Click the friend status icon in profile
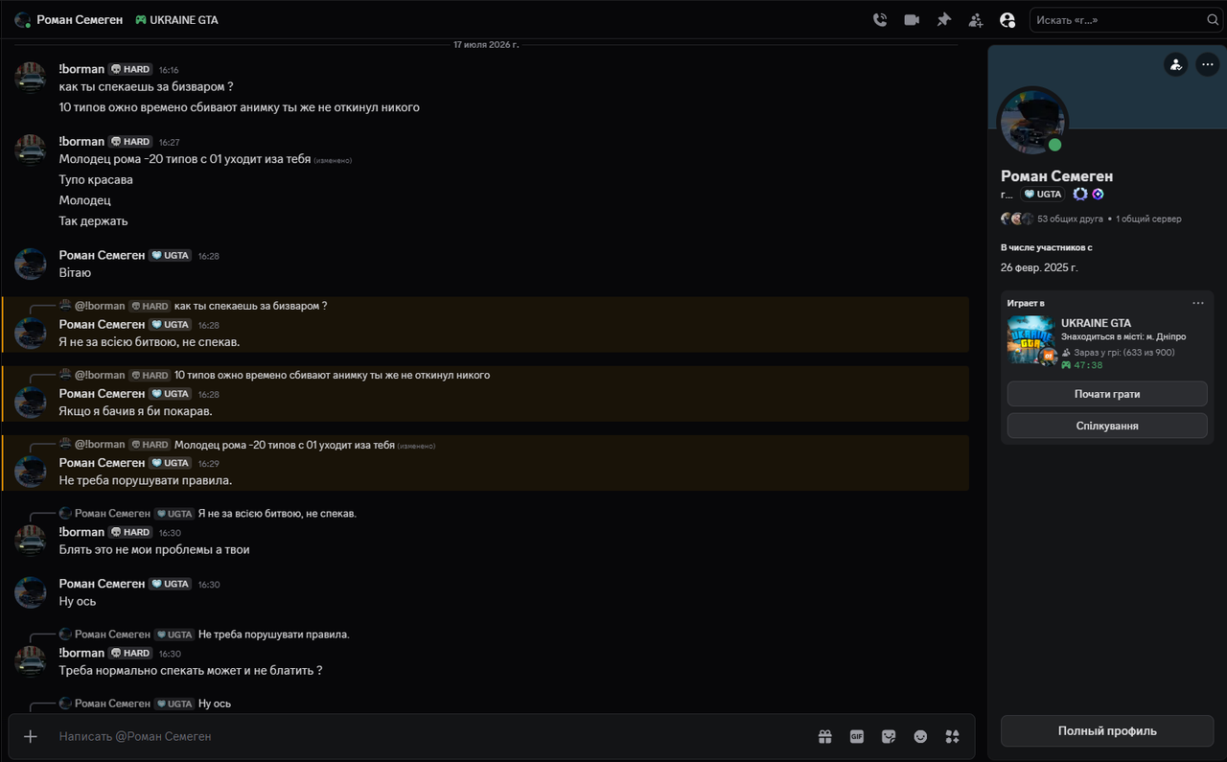Screen dimensions: 1227x762 pyautogui.click(x=1175, y=64)
